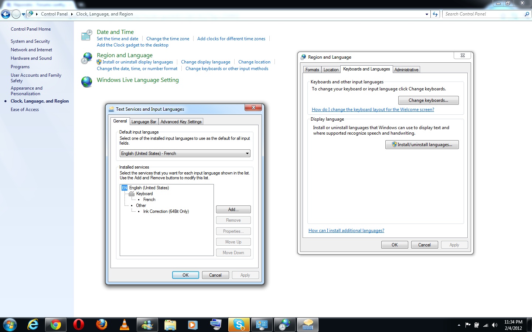Show hidden system tray icons
Image resolution: width=532 pixels, height=332 pixels.
[x=459, y=325]
